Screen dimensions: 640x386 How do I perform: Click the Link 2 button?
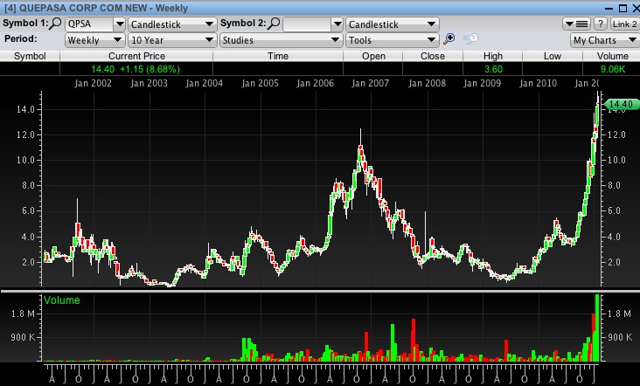(624, 24)
